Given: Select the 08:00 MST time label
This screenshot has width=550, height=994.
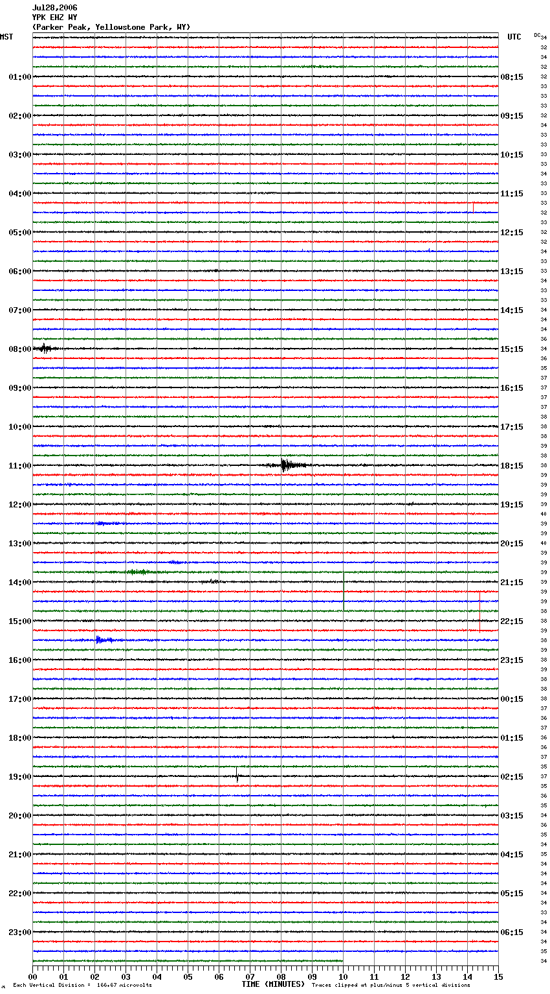Looking at the screenshot, I should tap(20, 349).
